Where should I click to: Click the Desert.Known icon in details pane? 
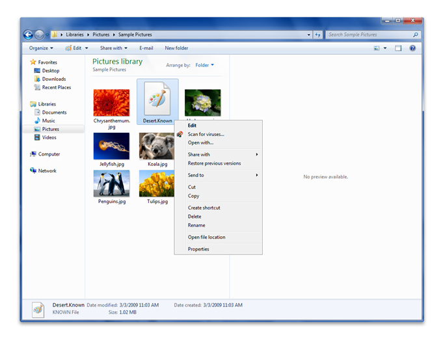pos(38,310)
